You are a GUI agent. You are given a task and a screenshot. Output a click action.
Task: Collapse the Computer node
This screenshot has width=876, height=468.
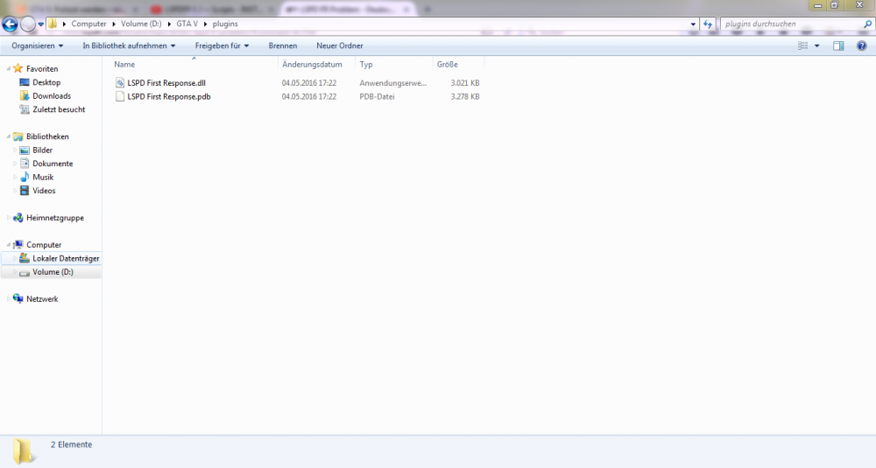pyautogui.click(x=9, y=245)
